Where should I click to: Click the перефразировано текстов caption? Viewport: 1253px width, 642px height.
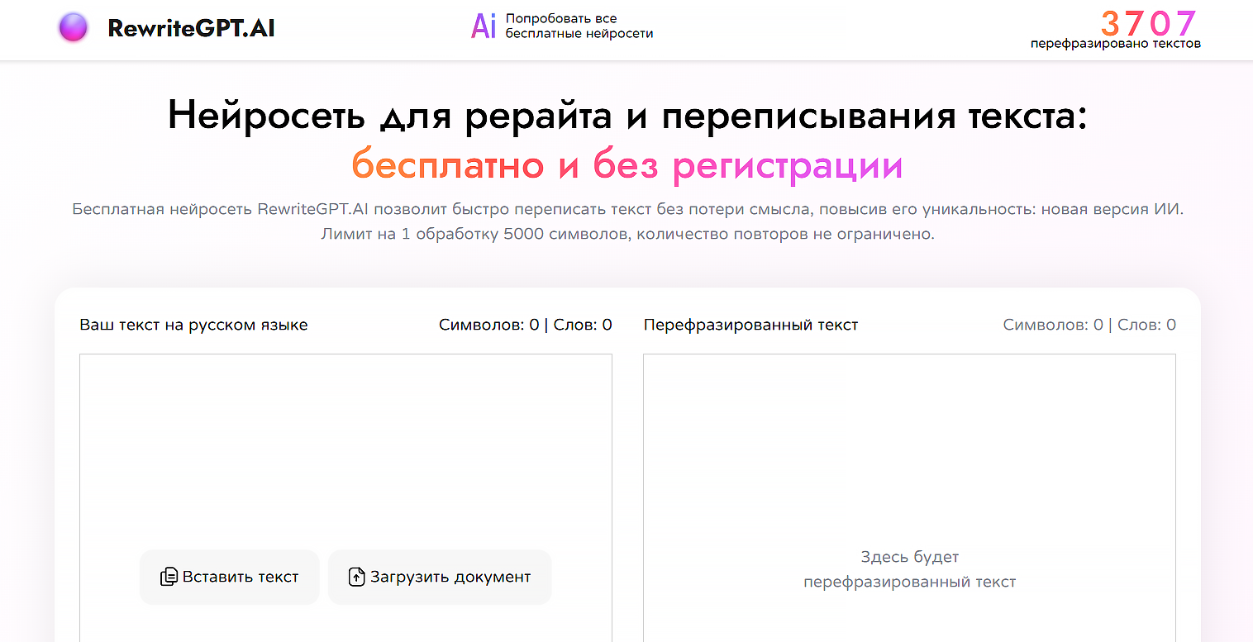point(1114,42)
